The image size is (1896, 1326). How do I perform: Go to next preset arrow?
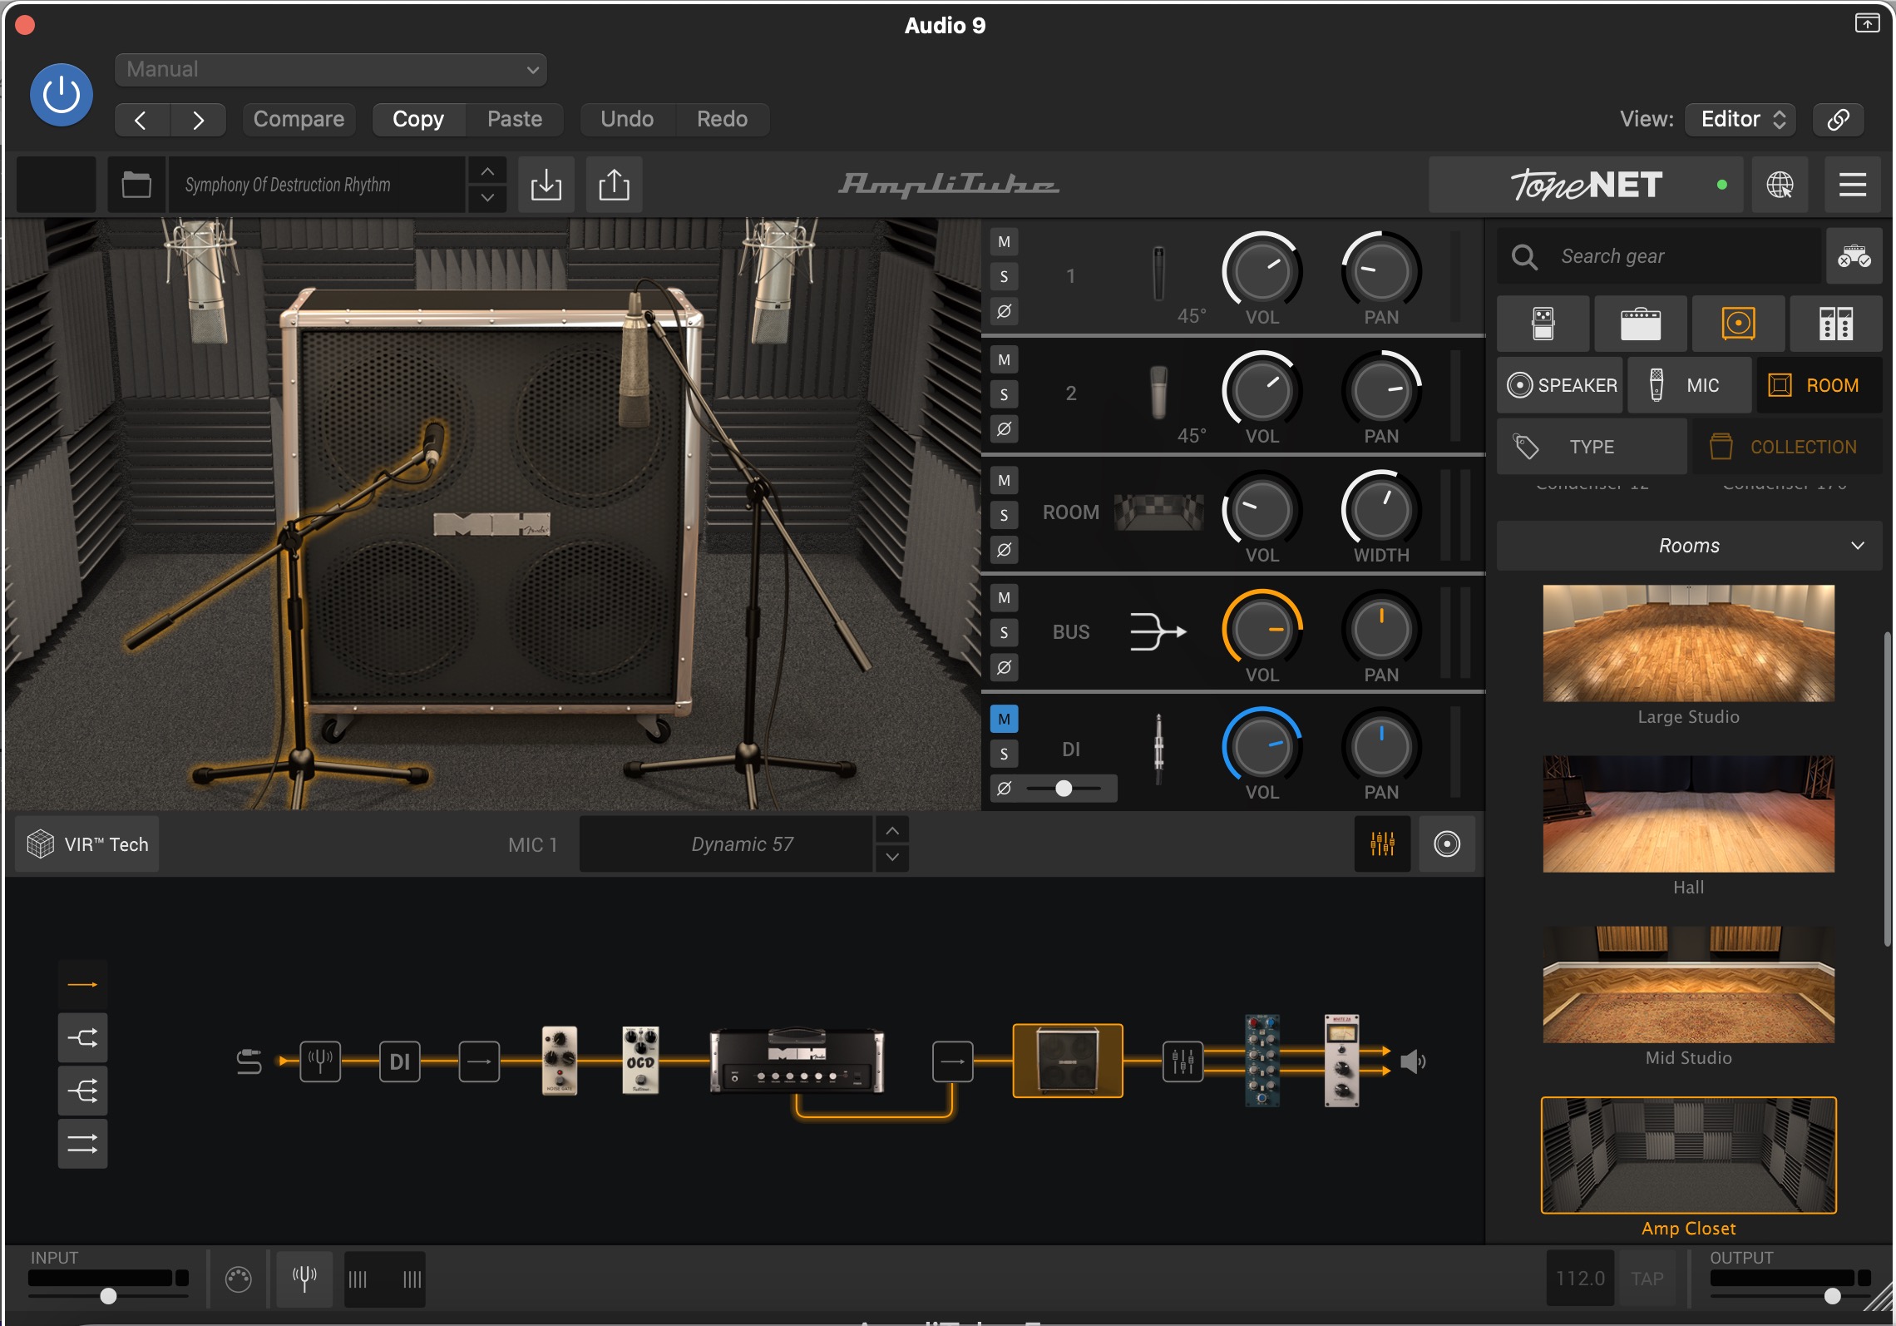coord(198,120)
